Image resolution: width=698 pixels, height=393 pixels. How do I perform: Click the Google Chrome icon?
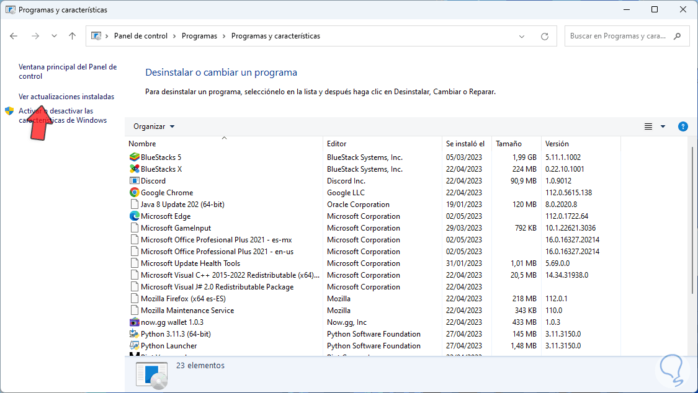click(x=134, y=193)
